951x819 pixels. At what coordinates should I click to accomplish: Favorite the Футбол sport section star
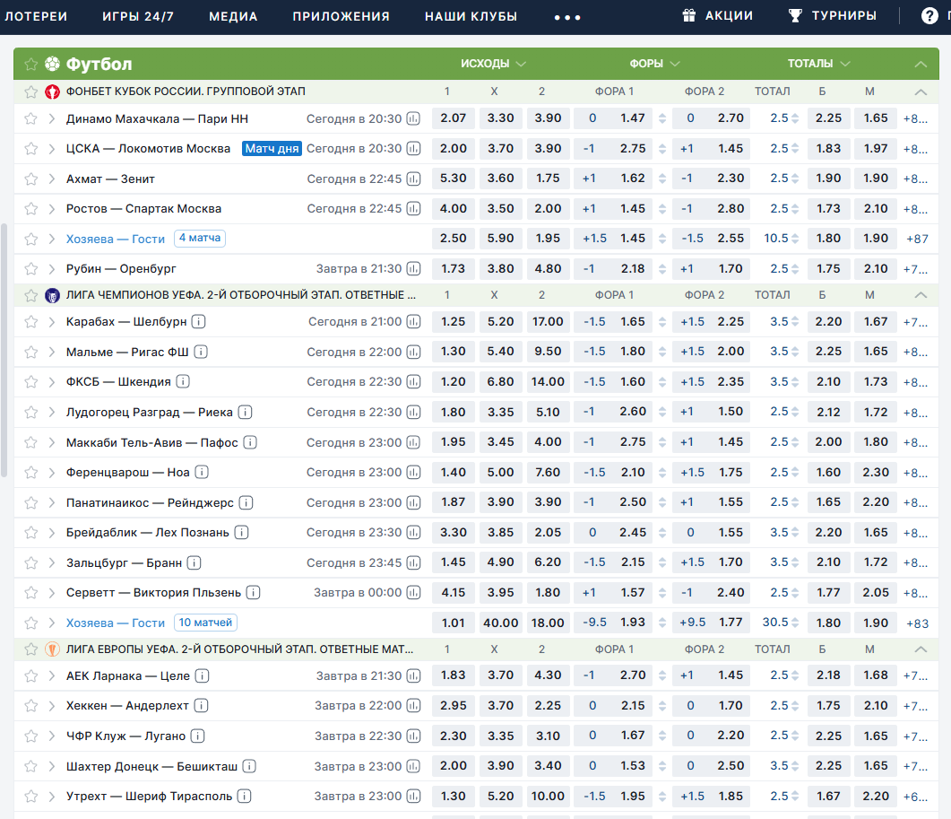[x=31, y=64]
